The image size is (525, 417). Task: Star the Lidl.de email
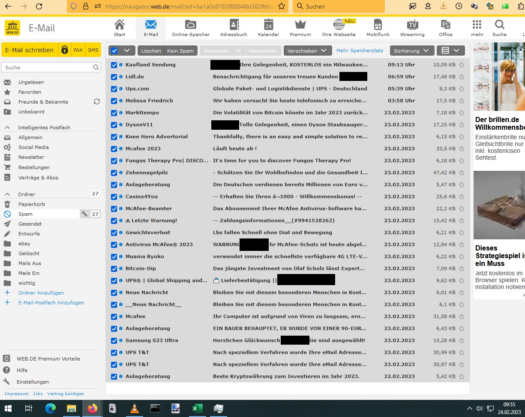pos(462,77)
